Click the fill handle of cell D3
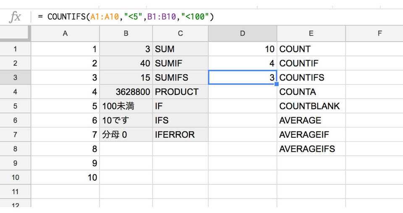The image size is (403, 213). point(277,84)
